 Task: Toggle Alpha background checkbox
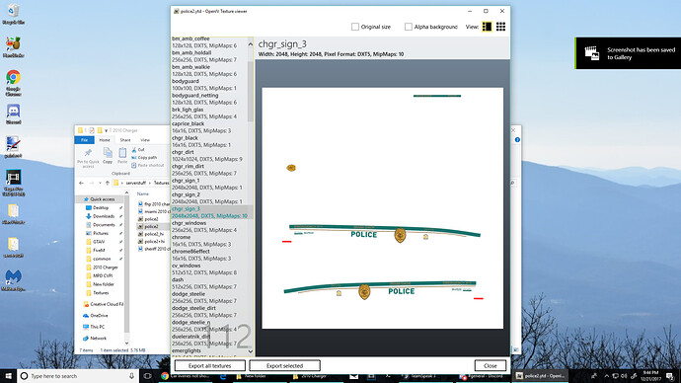coord(409,27)
